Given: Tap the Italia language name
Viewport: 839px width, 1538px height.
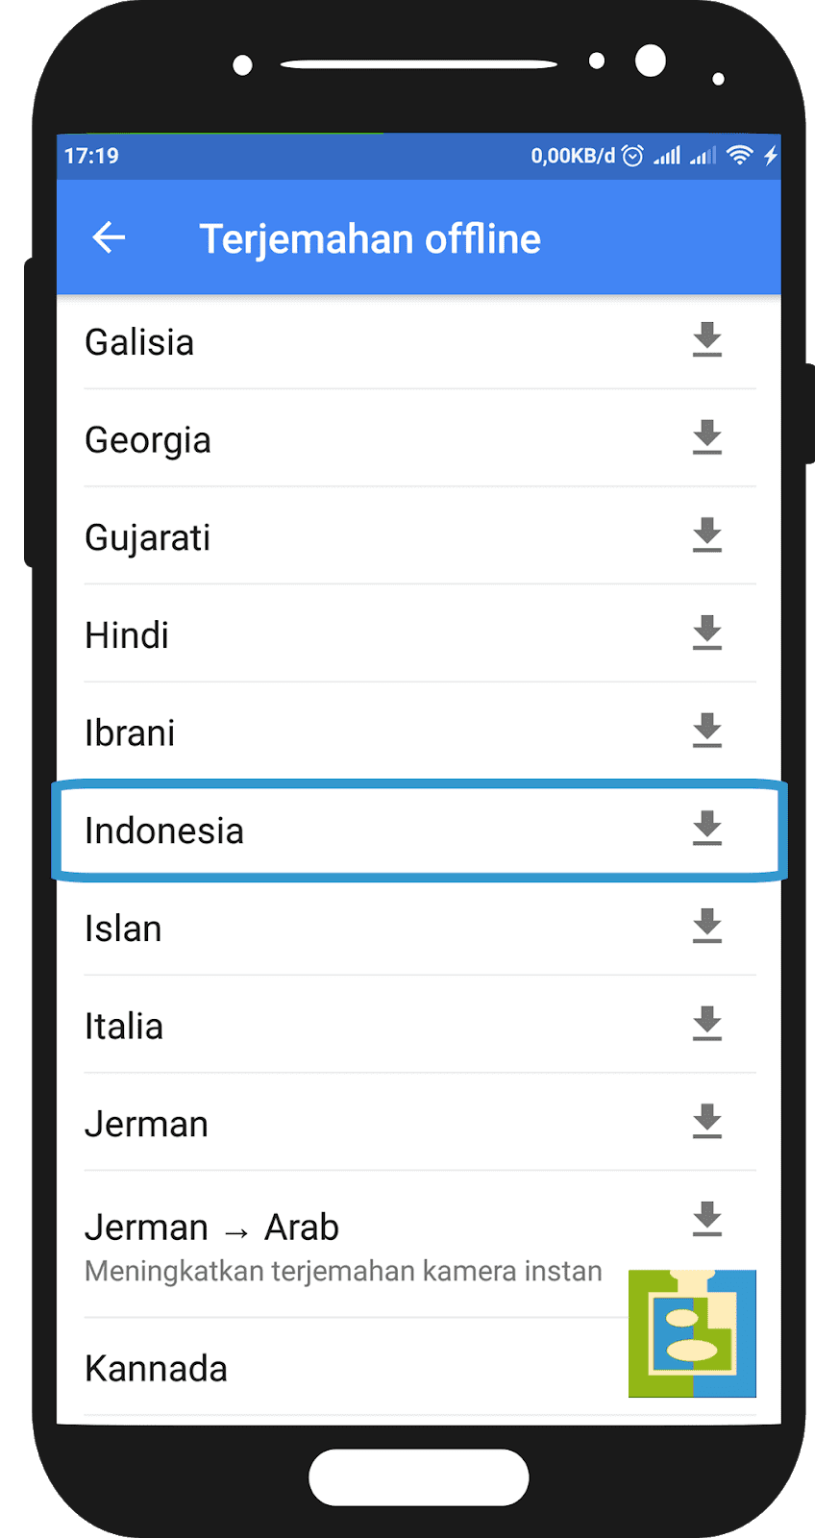Looking at the screenshot, I should 124,1026.
